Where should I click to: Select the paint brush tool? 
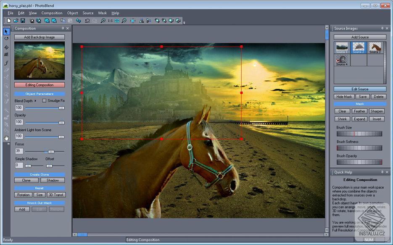tap(6, 63)
